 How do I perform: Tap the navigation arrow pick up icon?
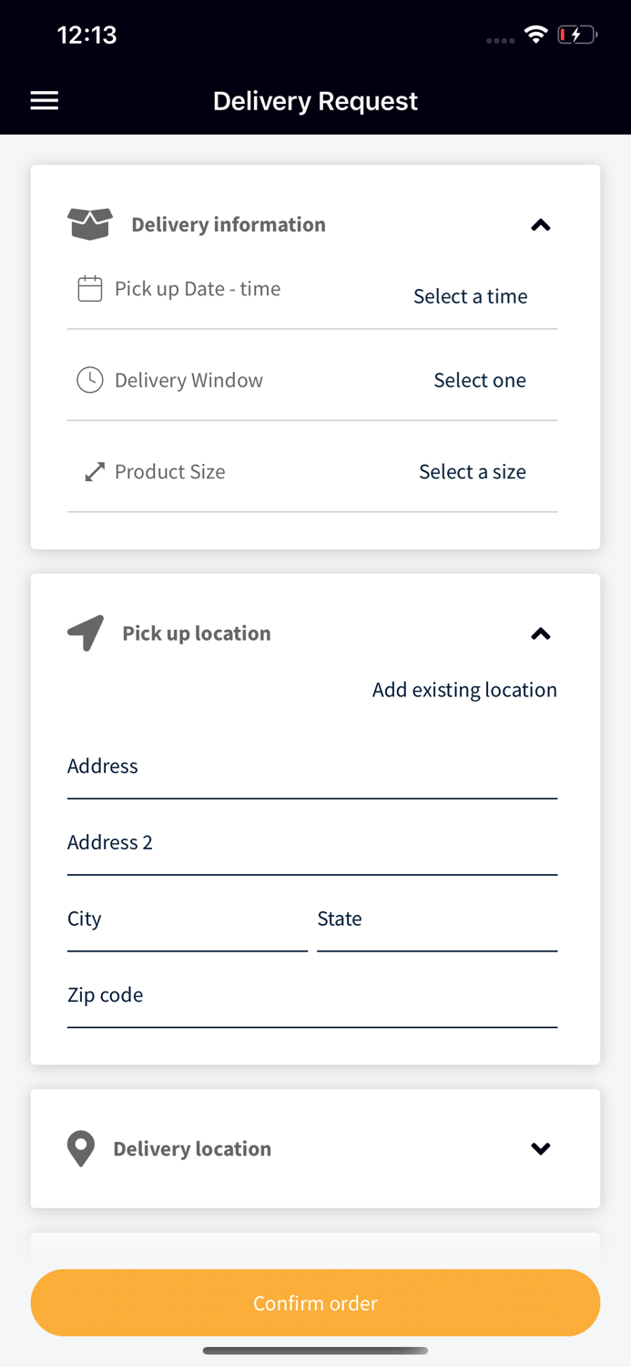pyautogui.click(x=86, y=633)
